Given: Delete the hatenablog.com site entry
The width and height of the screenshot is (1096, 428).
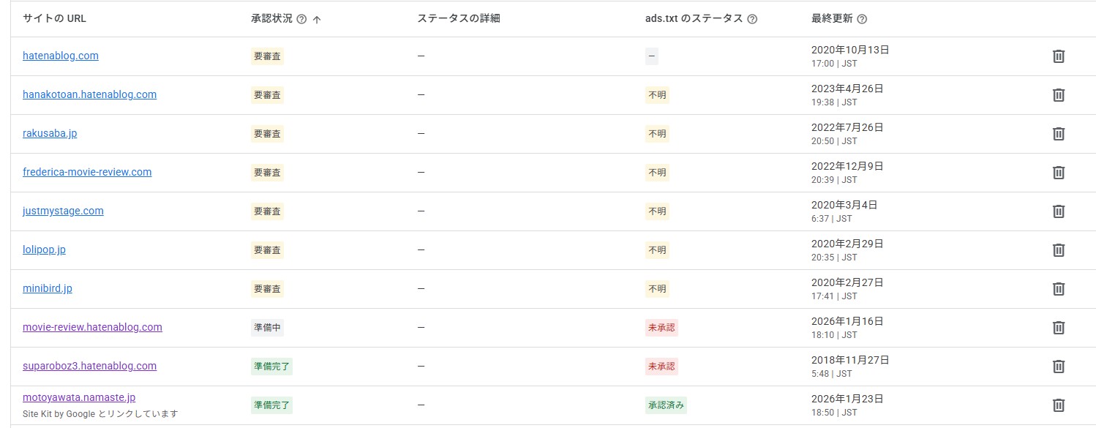Looking at the screenshot, I should click(x=1059, y=56).
